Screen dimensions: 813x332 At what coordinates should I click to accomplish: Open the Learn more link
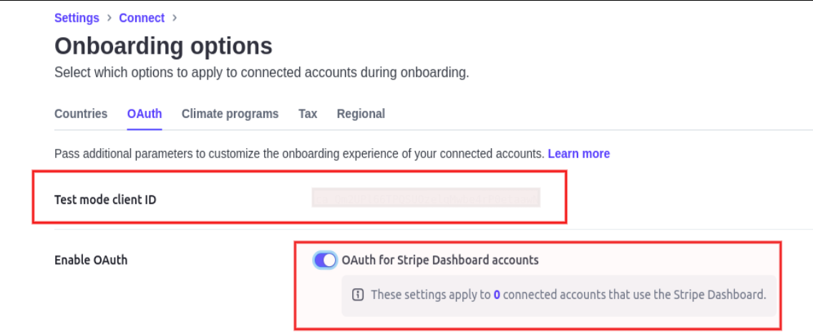(579, 154)
